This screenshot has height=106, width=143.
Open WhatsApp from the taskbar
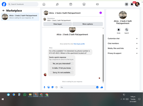tap(25, 95)
